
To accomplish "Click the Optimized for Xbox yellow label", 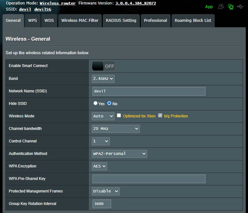I will coord(139,116).
